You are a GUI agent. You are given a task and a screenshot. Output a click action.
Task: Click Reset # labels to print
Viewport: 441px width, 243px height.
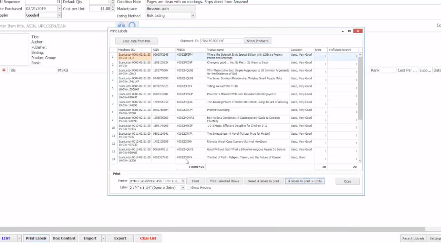(263, 181)
